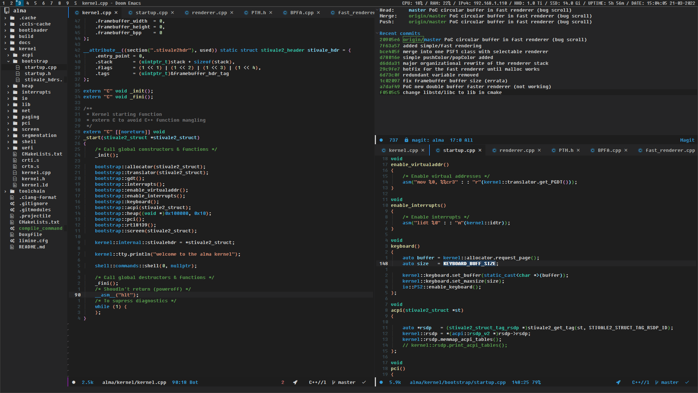698x393 pixels.
Task: Open commit 1c02097 fix framebuffer buffer size
Action: (x=443, y=81)
